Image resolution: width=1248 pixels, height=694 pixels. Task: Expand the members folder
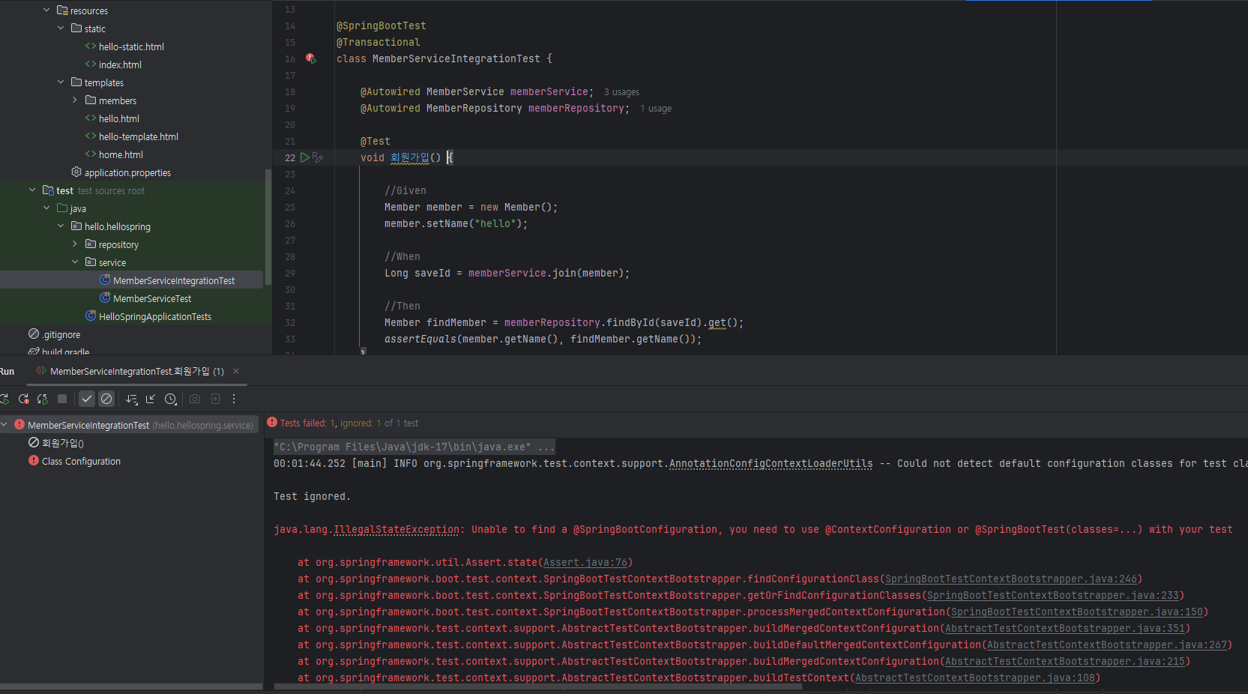75,100
